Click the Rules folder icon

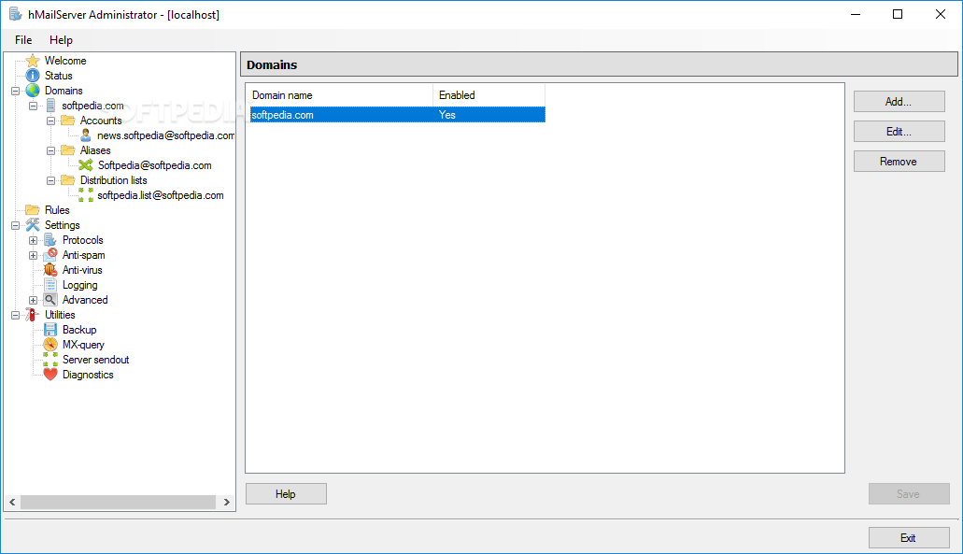pyautogui.click(x=33, y=210)
